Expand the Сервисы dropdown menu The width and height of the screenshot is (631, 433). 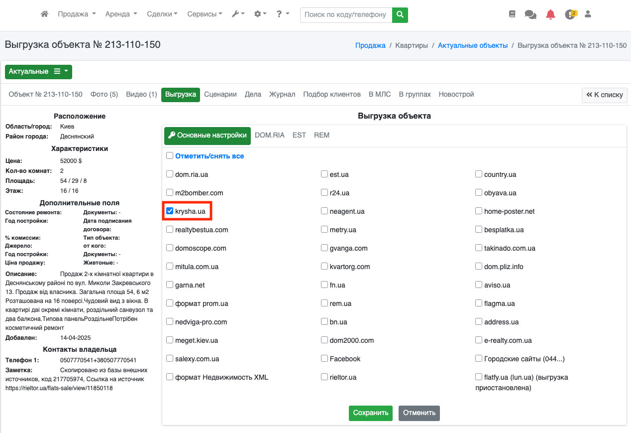205,14
